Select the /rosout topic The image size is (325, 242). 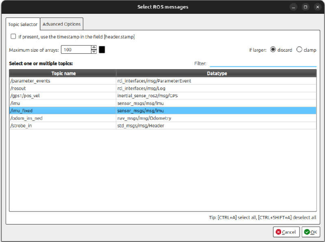pyautogui.click(x=63, y=88)
